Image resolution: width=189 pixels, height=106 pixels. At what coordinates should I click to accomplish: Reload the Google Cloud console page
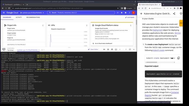(x=9, y=8)
